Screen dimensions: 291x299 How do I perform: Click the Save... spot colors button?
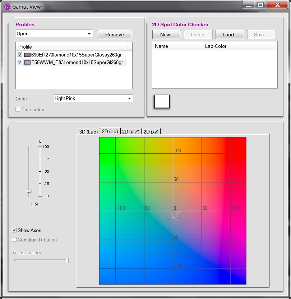[262, 35]
